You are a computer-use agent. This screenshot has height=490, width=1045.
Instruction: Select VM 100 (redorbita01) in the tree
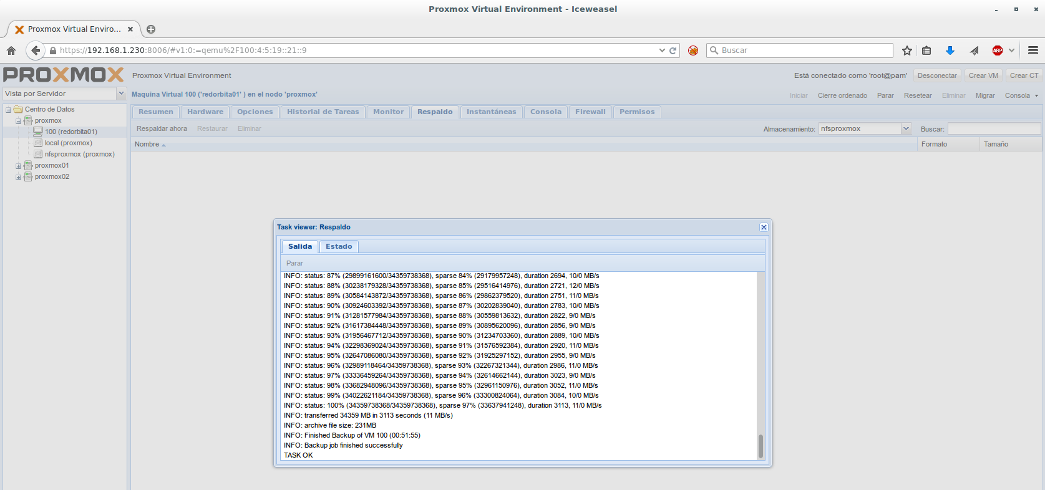click(x=70, y=132)
